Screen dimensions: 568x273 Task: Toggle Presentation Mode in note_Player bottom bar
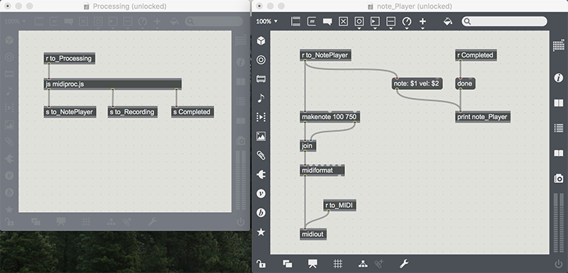point(312,264)
